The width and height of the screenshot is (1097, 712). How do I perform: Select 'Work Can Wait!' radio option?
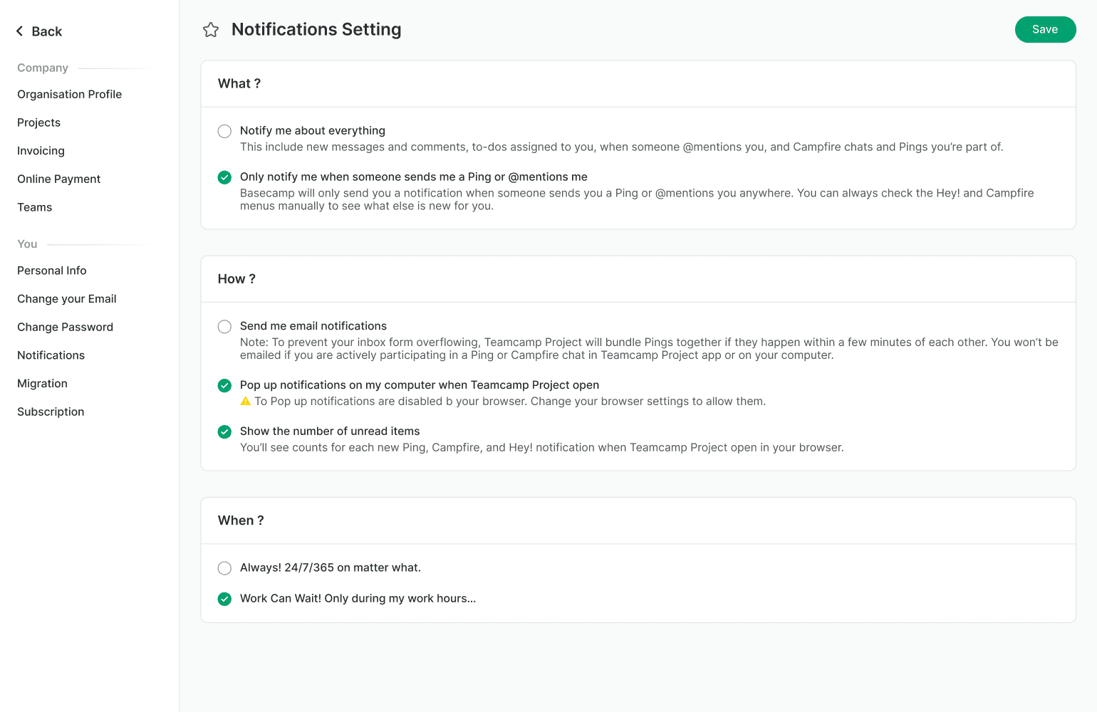[x=224, y=599]
